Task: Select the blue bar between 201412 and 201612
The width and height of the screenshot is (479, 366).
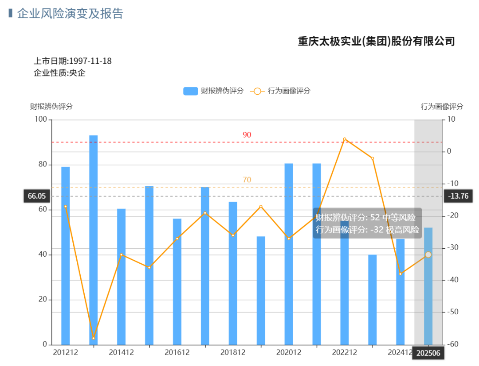Action: click(x=149, y=266)
